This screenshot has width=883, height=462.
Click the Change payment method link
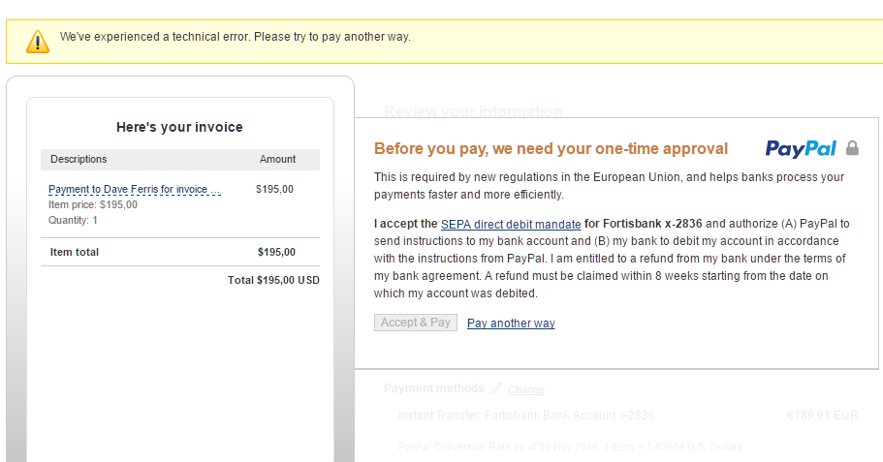tap(526, 389)
